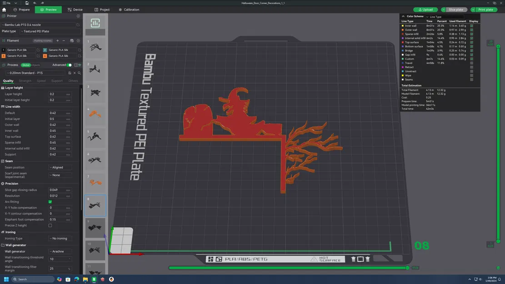Open Flushing volumes button
Image resolution: width=505 pixels, height=284 pixels.
click(x=43, y=40)
